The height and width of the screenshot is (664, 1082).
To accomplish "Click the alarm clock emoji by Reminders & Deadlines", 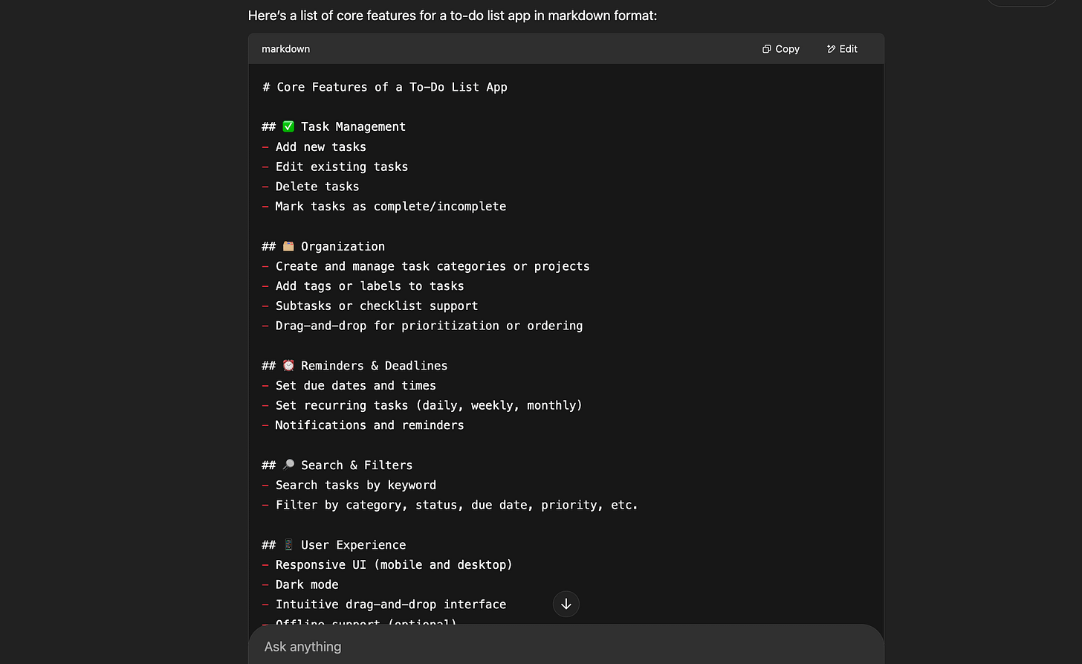I will [x=288, y=365].
